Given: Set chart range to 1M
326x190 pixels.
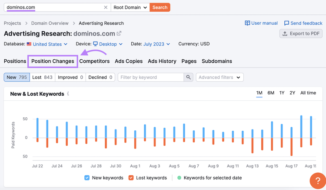Looking at the screenshot, I should [259, 93].
